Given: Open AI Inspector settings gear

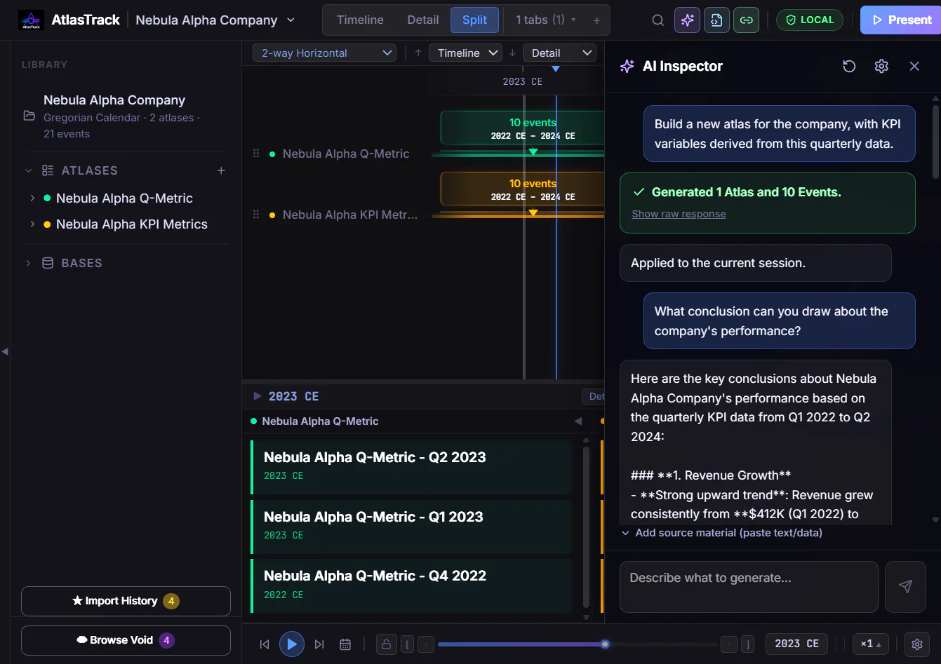Looking at the screenshot, I should [881, 66].
